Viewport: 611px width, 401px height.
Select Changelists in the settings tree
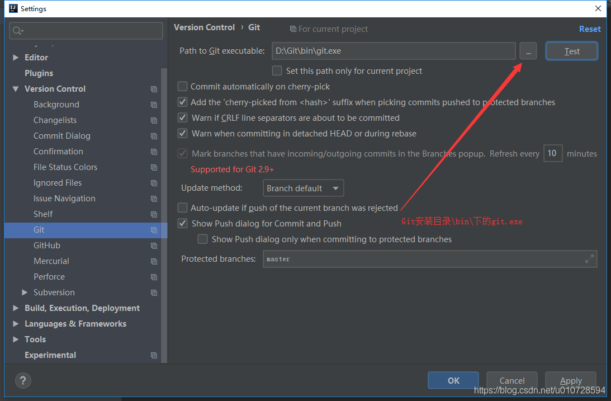55,120
